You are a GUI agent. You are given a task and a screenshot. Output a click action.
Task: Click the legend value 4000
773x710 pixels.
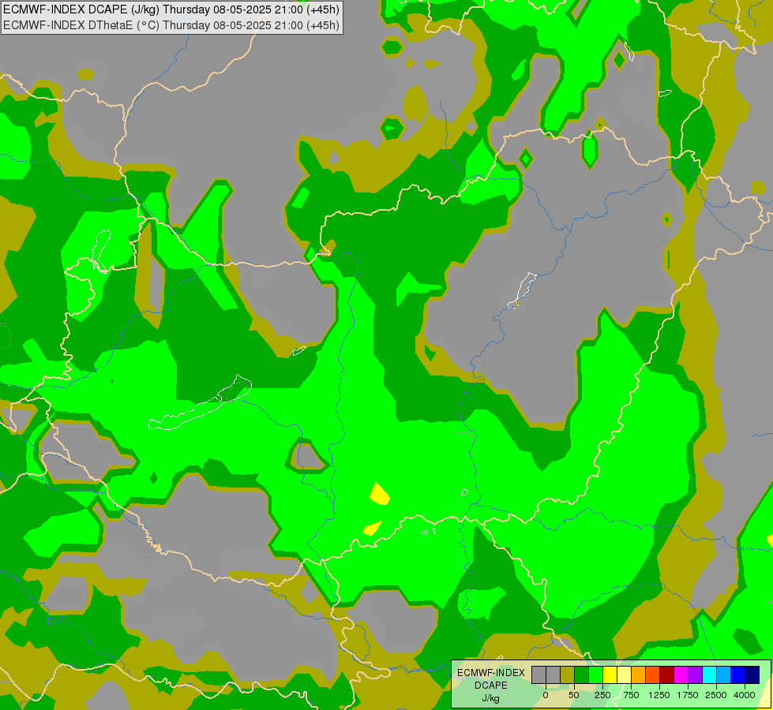click(x=745, y=695)
